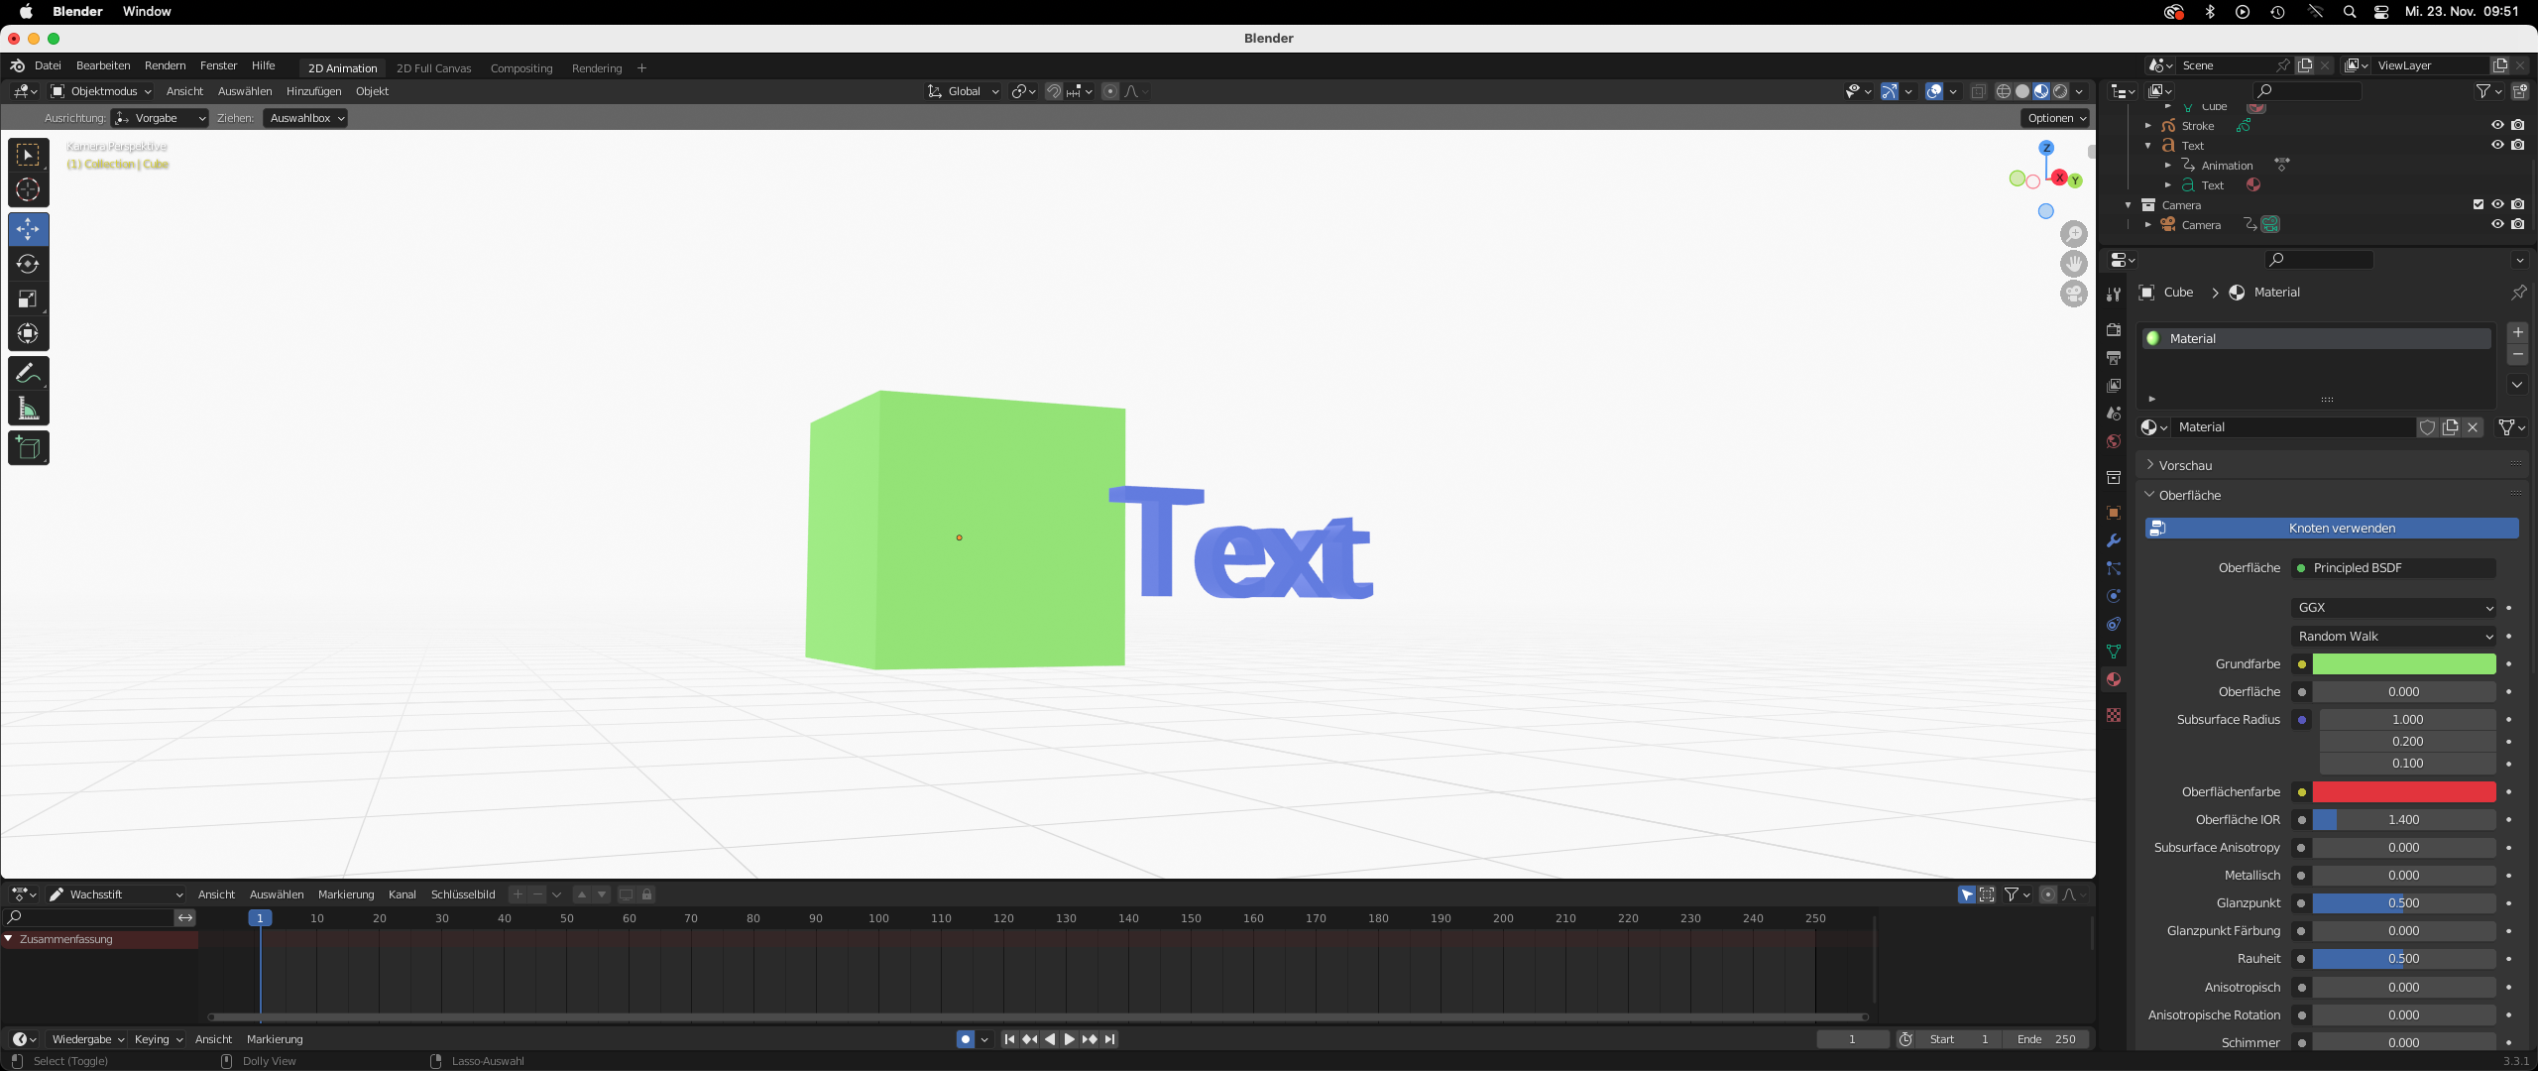Choose the Annotate pencil tool

tap(28, 374)
